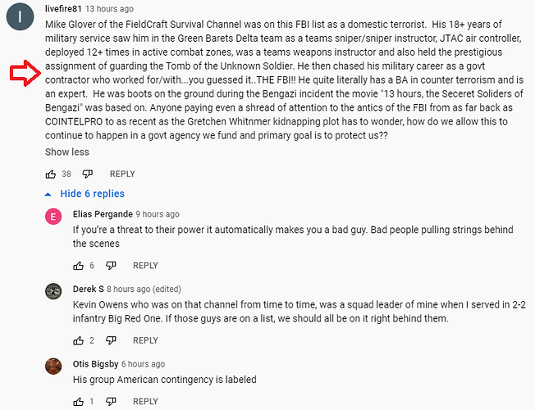Click Show less to collapse comment
The width and height of the screenshot is (535, 410).
click(67, 152)
